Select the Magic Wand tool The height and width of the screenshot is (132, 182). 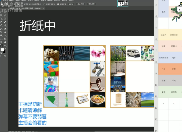click(5, 15)
